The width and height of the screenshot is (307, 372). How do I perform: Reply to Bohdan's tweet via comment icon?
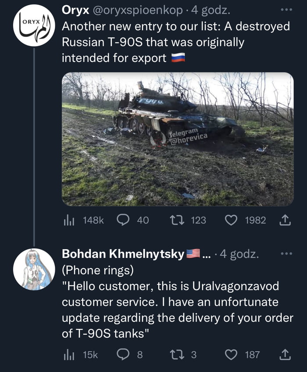click(123, 355)
